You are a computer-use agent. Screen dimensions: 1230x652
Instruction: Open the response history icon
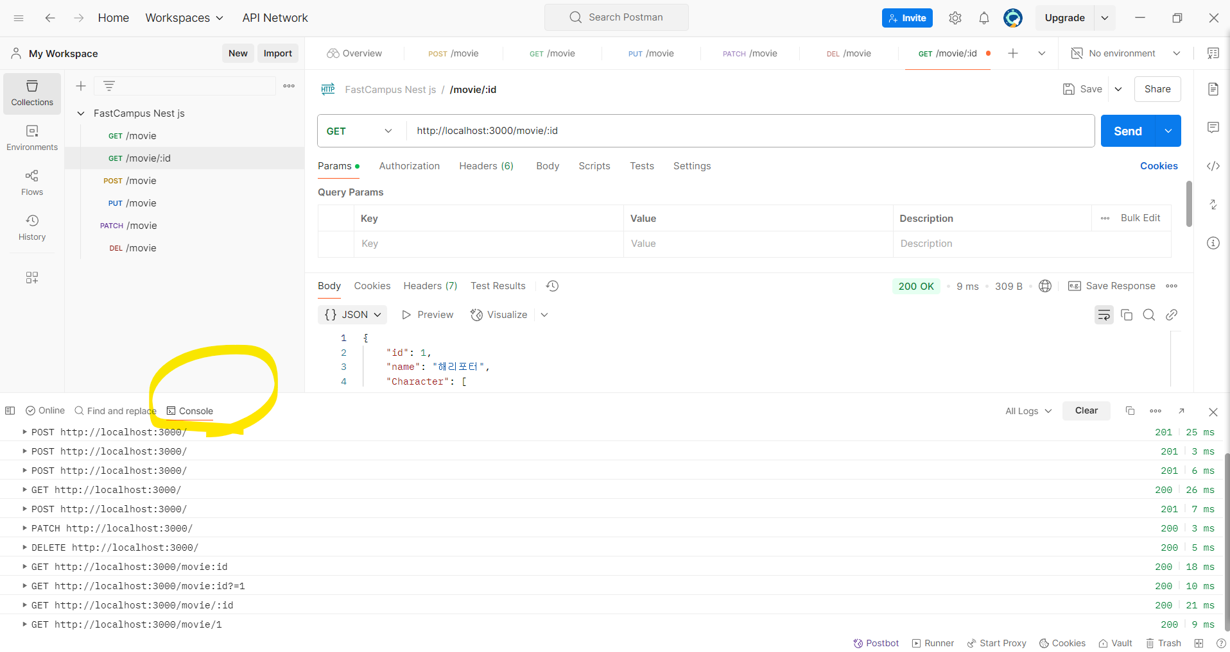coord(552,286)
